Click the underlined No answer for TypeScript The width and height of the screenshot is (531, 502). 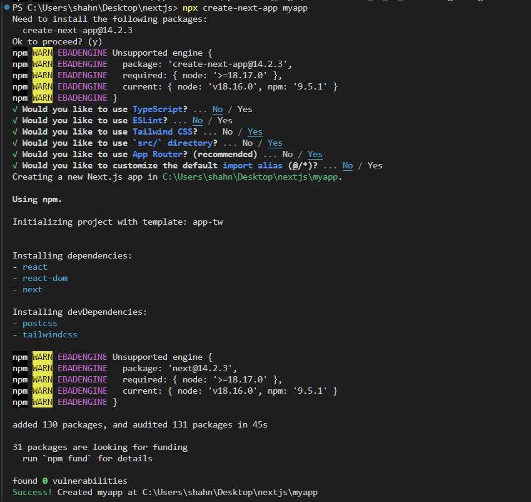click(x=218, y=110)
